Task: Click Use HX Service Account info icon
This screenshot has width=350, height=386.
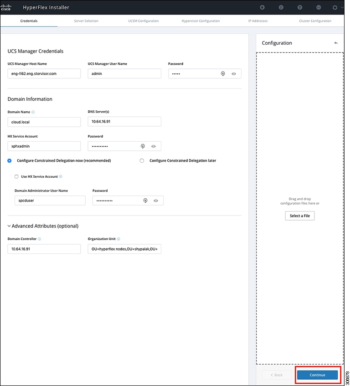Action: point(61,176)
